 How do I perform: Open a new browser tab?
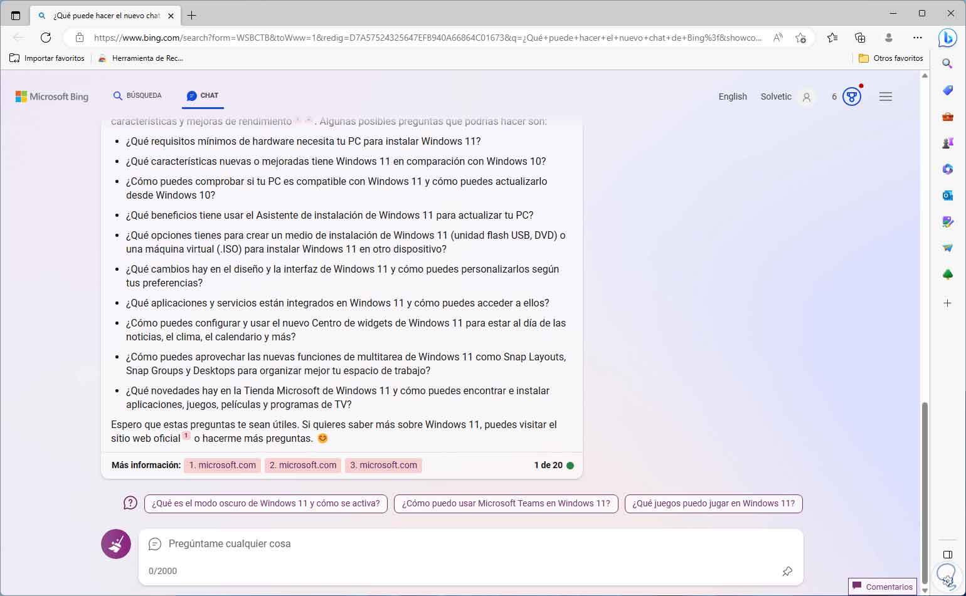pyautogui.click(x=192, y=15)
